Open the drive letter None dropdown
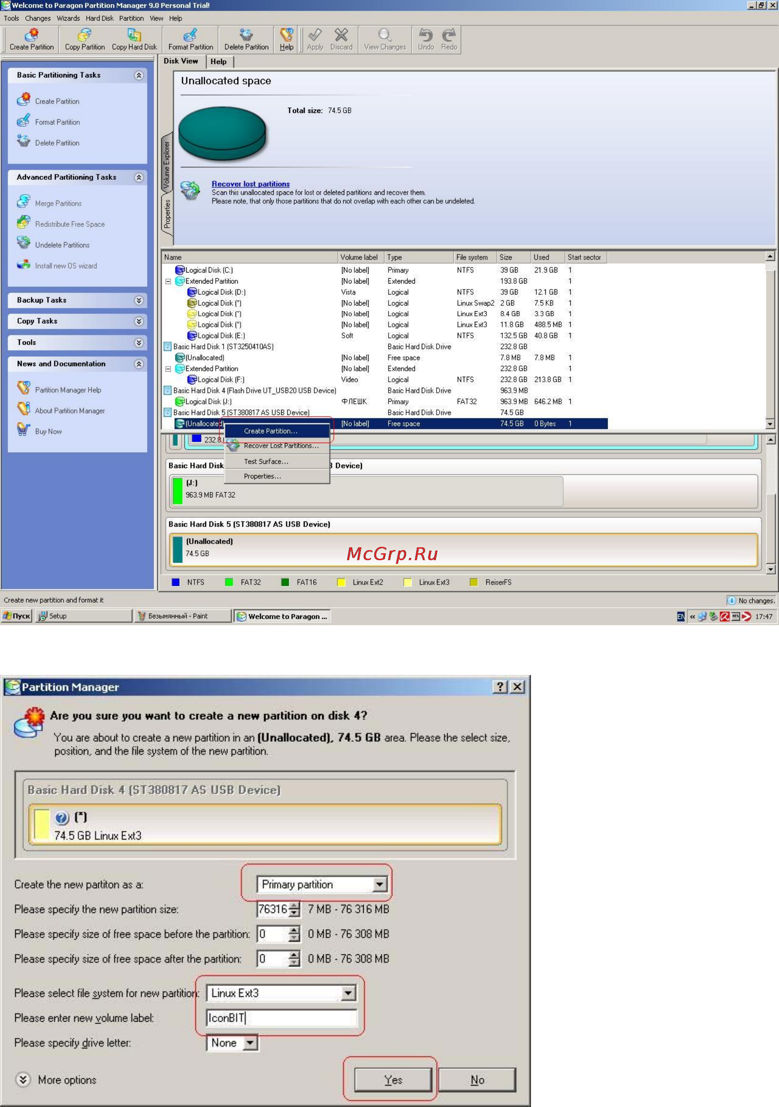The width and height of the screenshot is (779, 1107). click(249, 1043)
